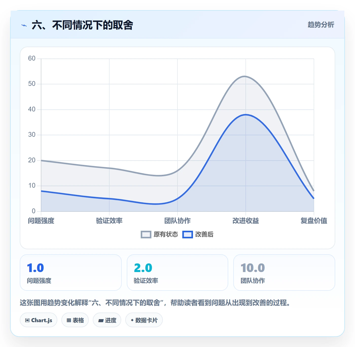Toggle the 原有状态 legend swatch
This screenshot has height=347, width=355.
[146, 235]
